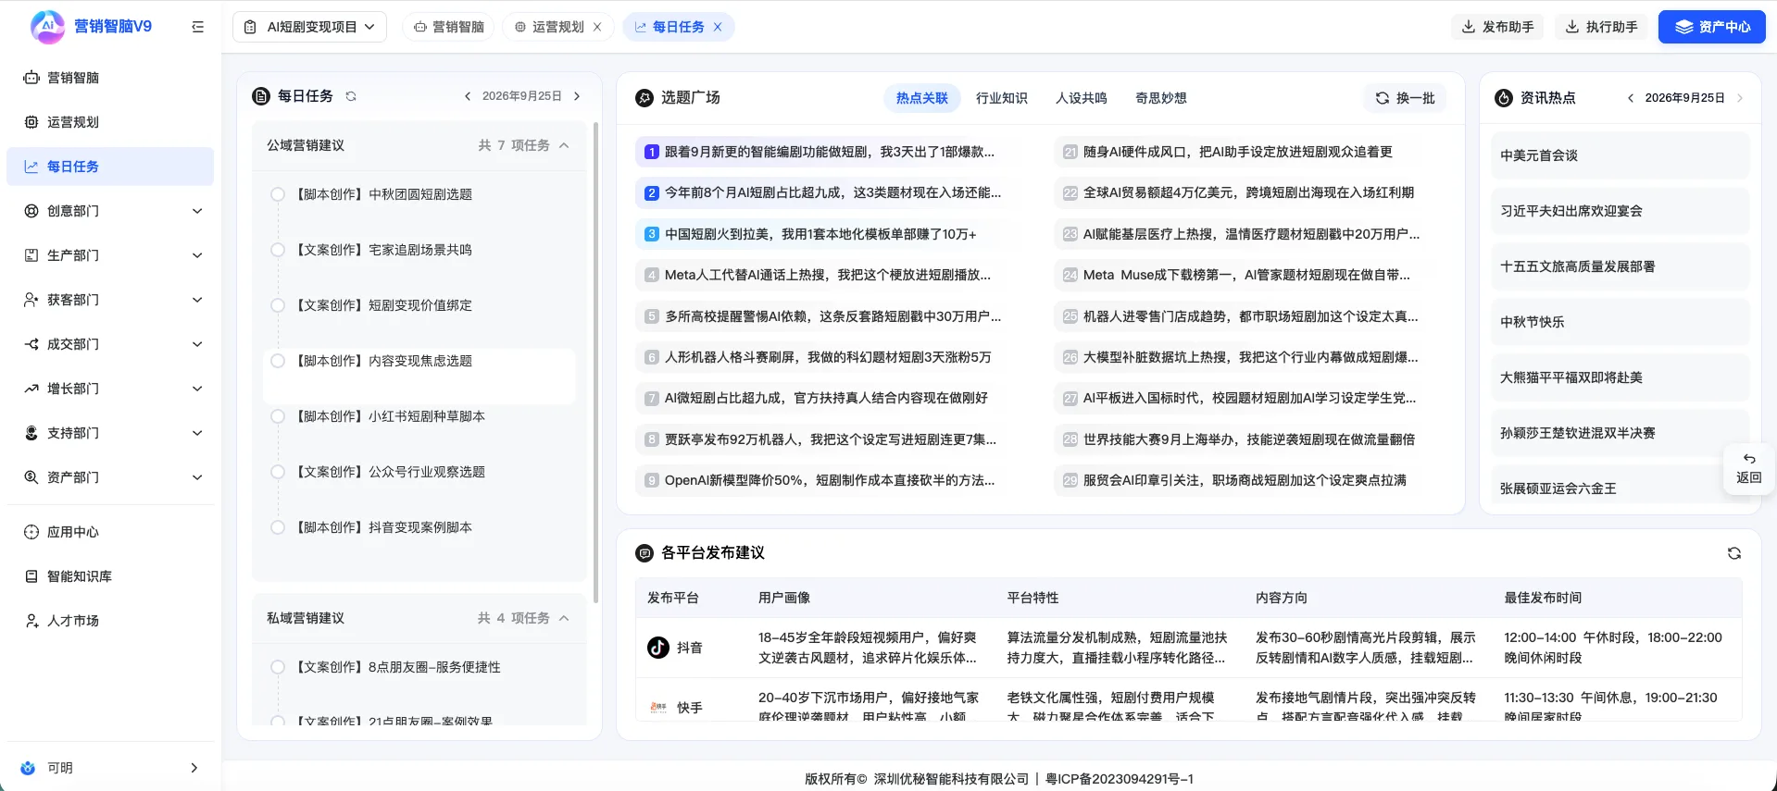Check task 公众号行业观察选题
Viewport: 1777px width, 791px height.
pyautogui.click(x=278, y=472)
